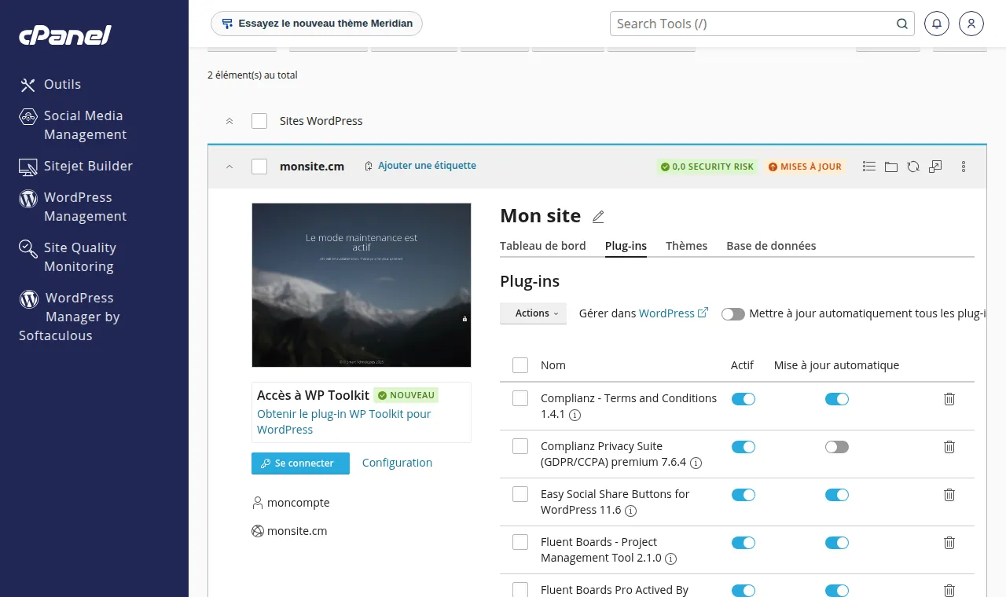This screenshot has width=1006, height=597.
Task: Click trash icon for Easy Social Share Buttons
Action: coord(949,495)
